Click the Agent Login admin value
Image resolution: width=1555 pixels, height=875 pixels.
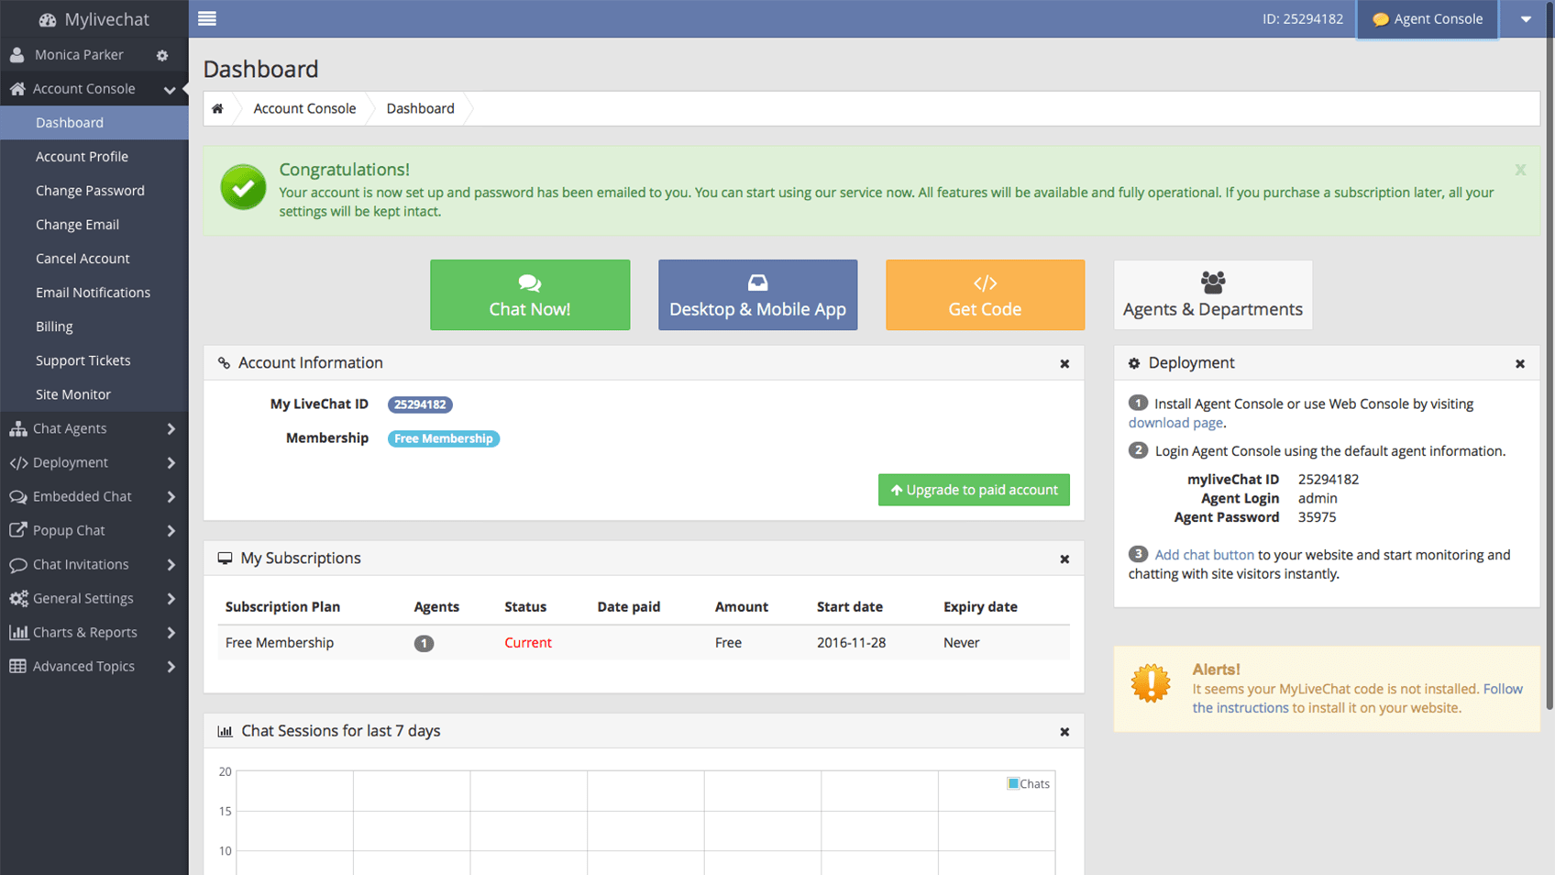coord(1318,498)
